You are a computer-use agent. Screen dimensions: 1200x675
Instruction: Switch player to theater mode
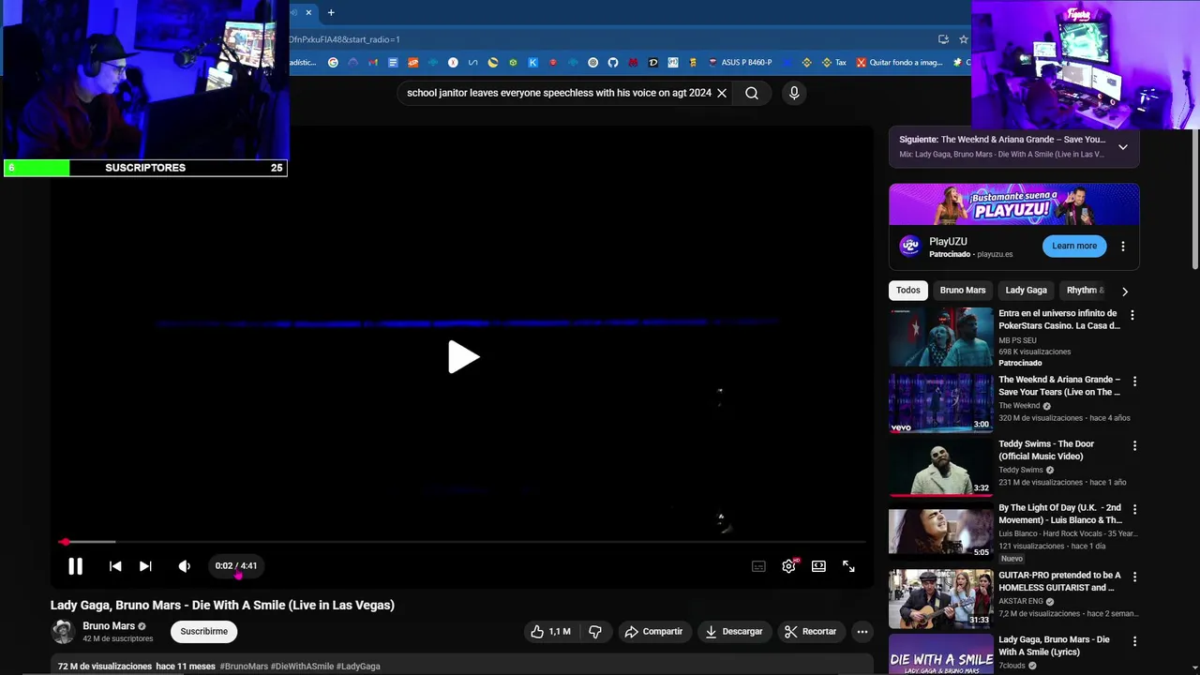tap(818, 566)
